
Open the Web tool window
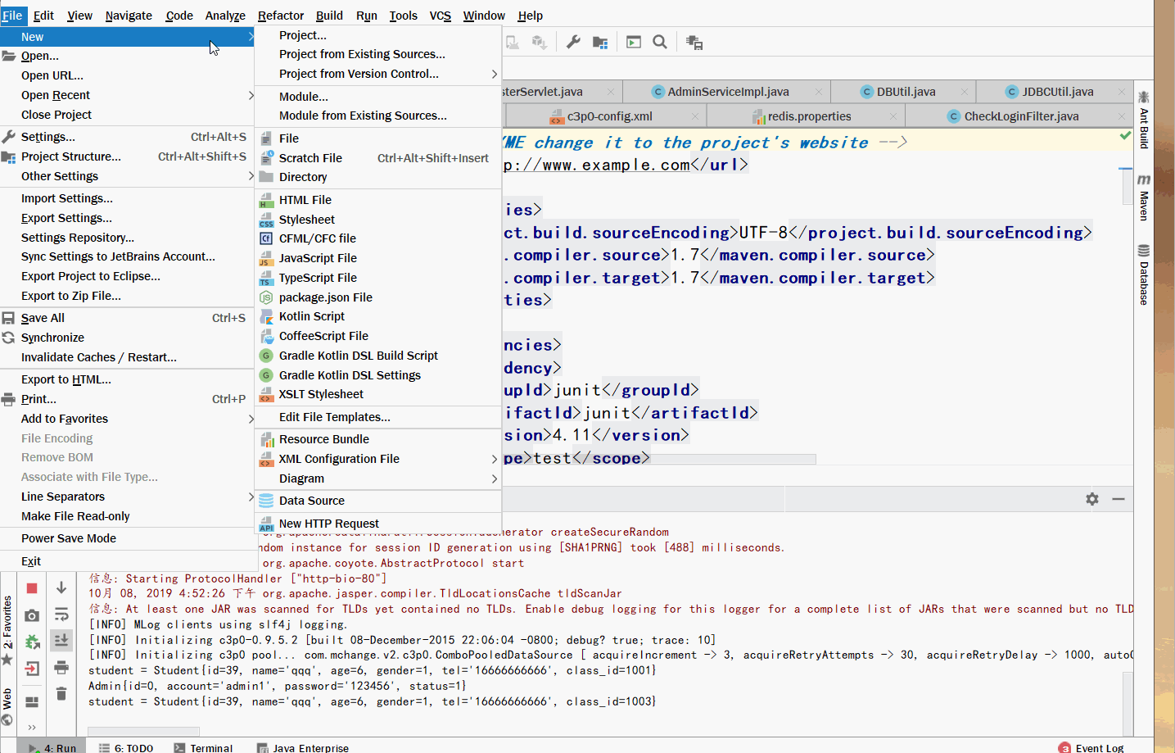pyautogui.click(x=7, y=707)
